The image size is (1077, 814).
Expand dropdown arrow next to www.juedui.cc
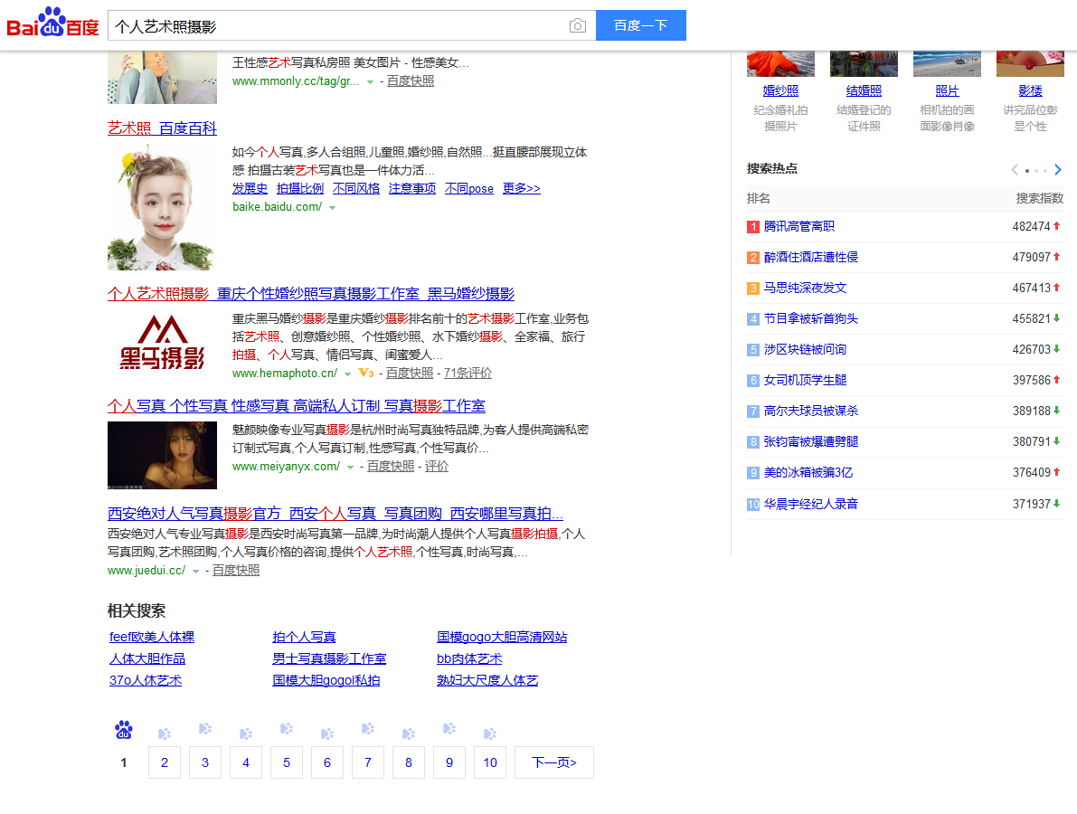[x=195, y=572]
